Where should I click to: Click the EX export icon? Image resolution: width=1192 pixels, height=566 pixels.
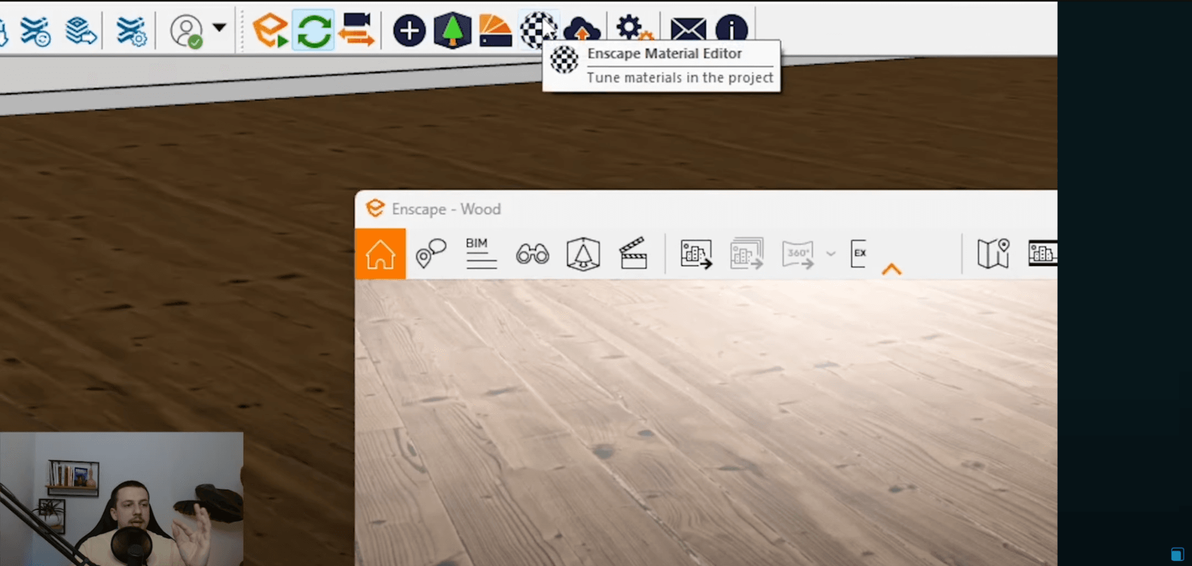click(858, 253)
